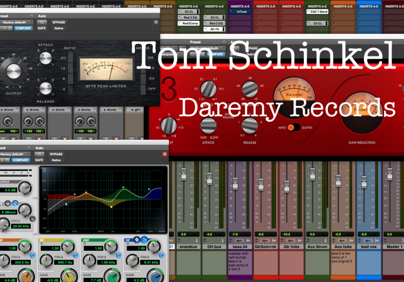Click the red target icon in EQ window
Image resolution: width=404 pixels, height=282 pixels.
[x=165, y=154]
